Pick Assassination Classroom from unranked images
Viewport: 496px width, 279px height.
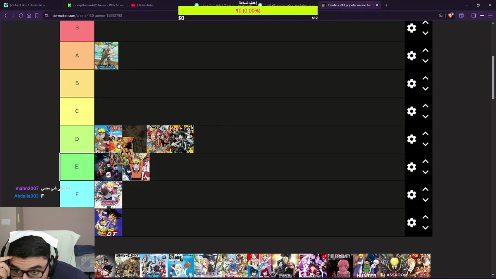pyautogui.click(x=394, y=266)
